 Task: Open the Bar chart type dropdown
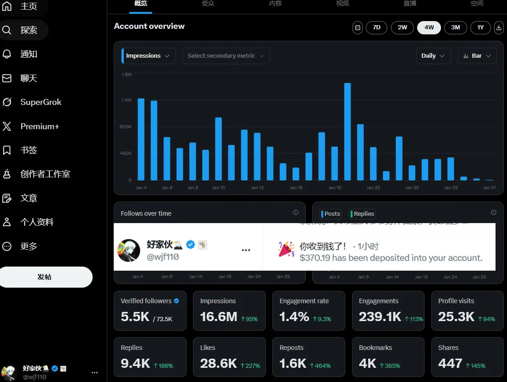pos(477,55)
